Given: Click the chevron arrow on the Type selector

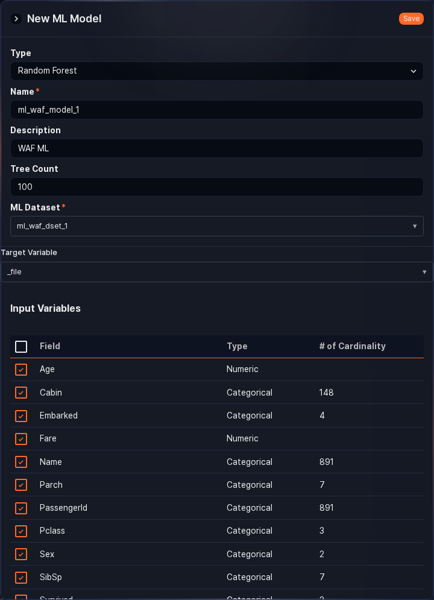Looking at the screenshot, I should (x=414, y=71).
